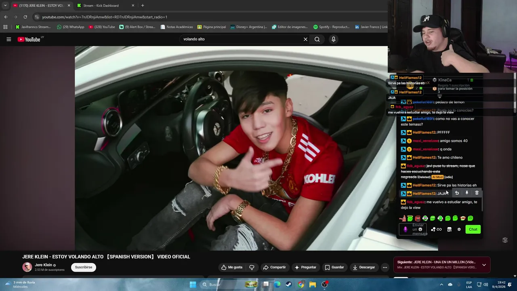
Task: Open a new browser tab
Action: point(143,5)
